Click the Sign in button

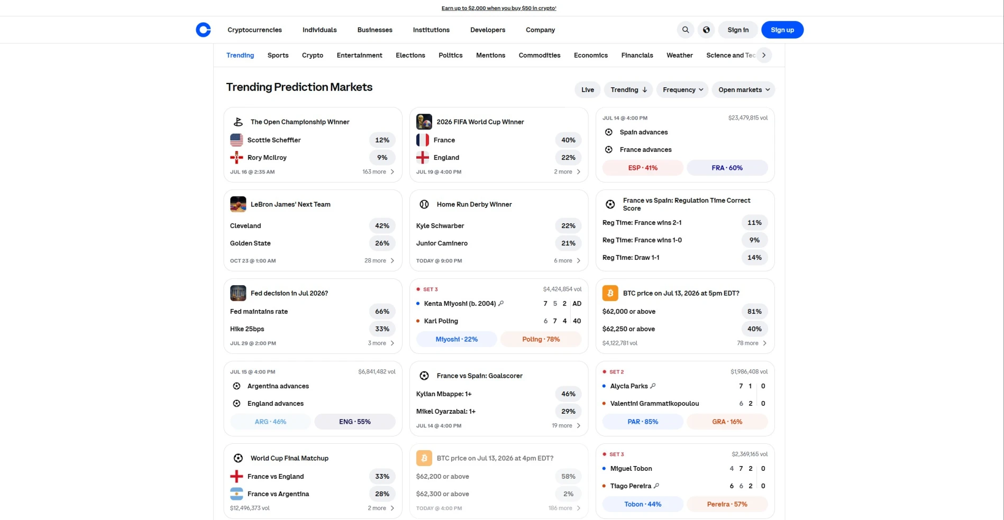pyautogui.click(x=738, y=30)
